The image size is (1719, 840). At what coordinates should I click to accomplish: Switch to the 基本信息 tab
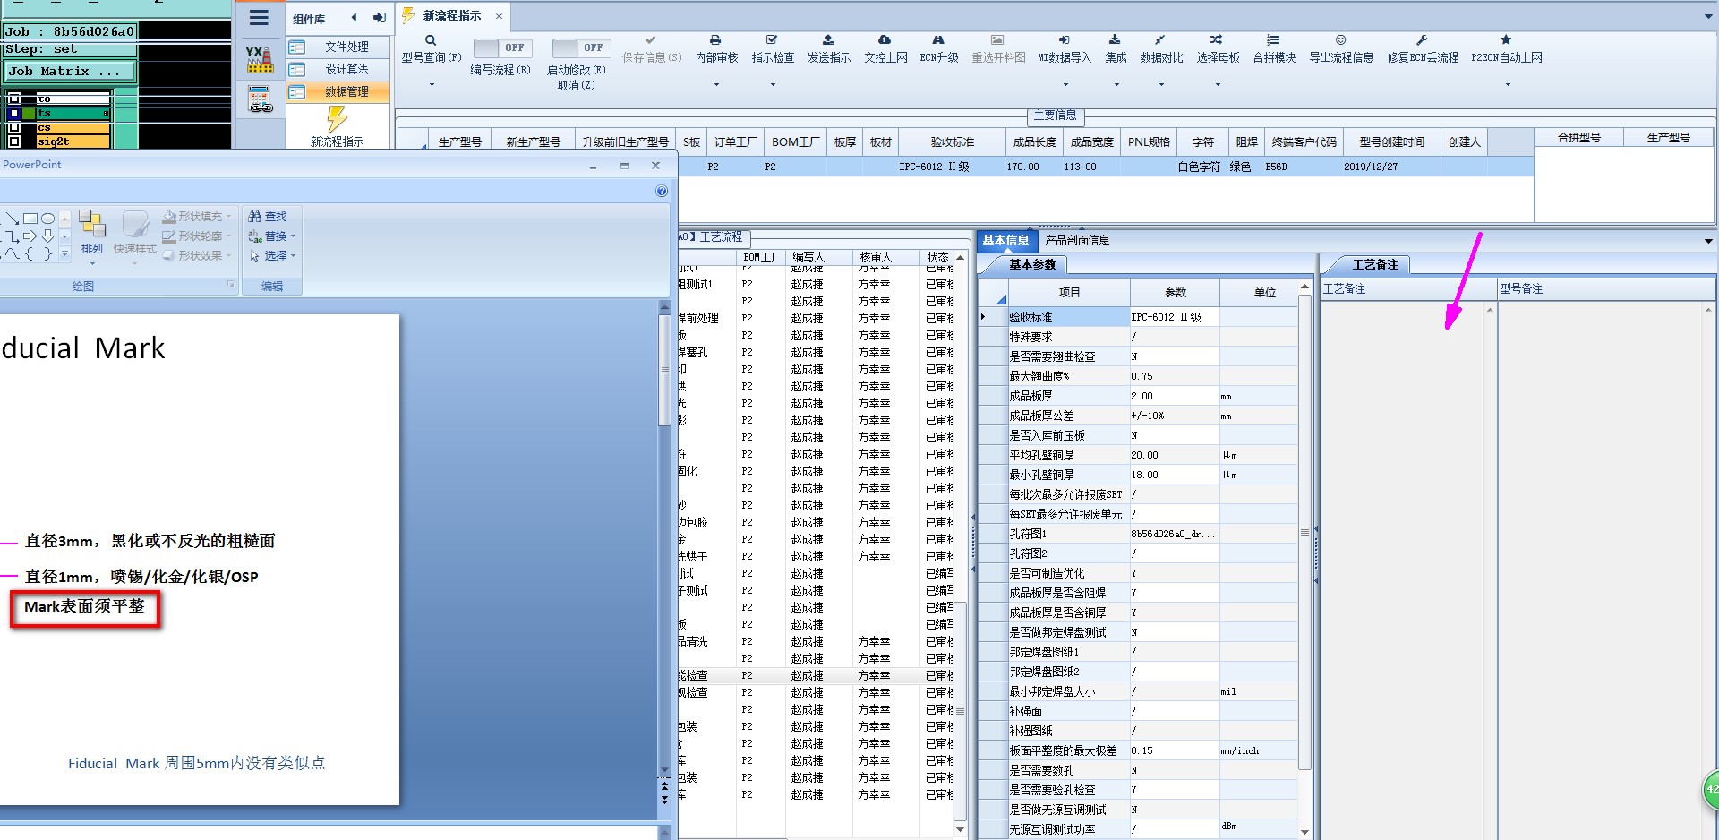click(1005, 240)
